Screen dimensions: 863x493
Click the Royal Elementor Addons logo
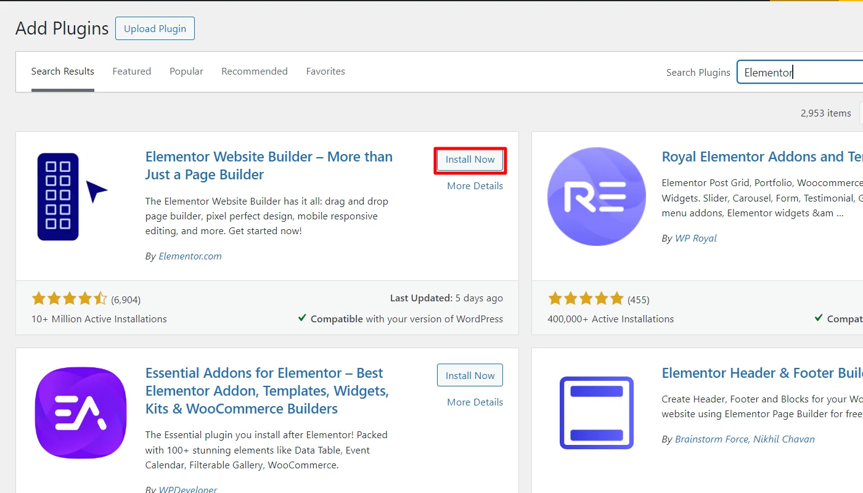click(596, 196)
